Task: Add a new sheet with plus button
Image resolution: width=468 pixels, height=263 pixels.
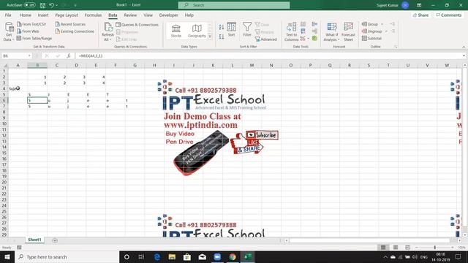Action: 55,240
